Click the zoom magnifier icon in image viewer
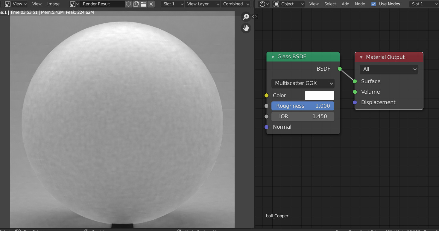This screenshot has height=231, width=439. [246, 17]
